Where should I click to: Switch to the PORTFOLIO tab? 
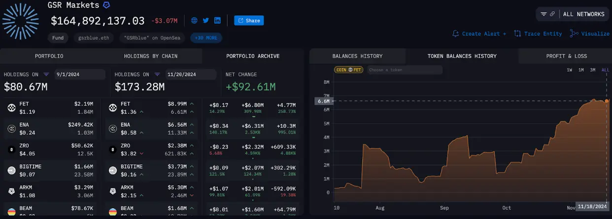[x=49, y=56]
